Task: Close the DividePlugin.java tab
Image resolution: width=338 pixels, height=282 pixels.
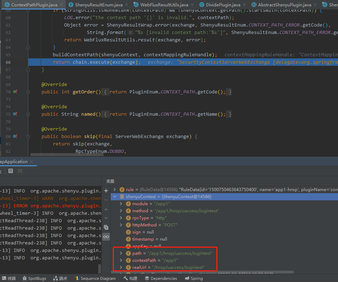Action: coord(244,5)
